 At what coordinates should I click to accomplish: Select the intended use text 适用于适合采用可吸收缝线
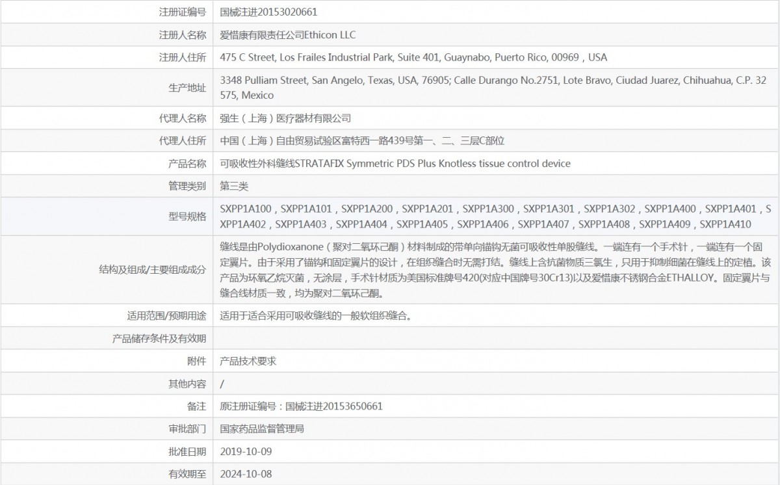[316, 316]
